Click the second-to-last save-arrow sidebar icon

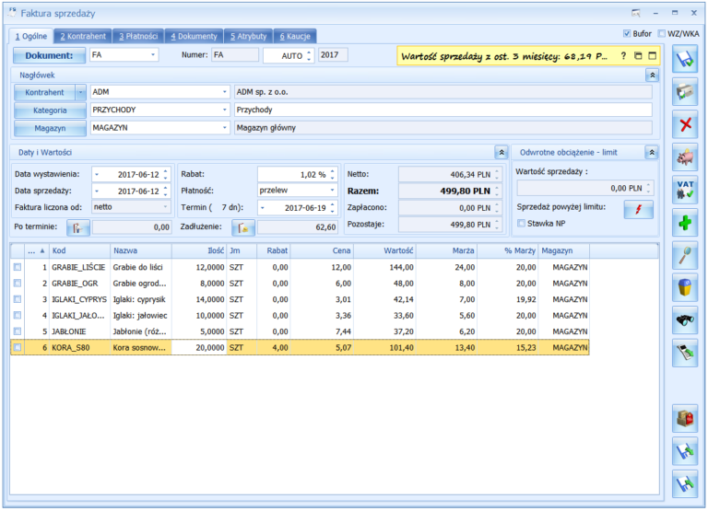(x=685, y=451)
